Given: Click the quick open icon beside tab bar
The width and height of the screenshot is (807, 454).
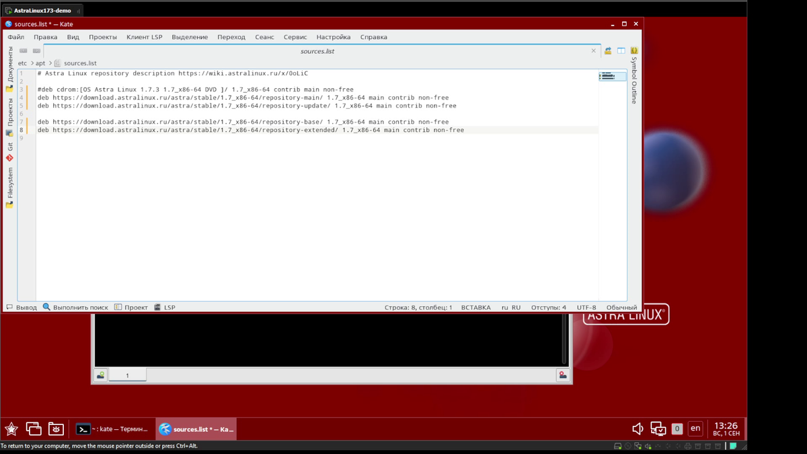Looking at the screenshot, I should [608, 51].
